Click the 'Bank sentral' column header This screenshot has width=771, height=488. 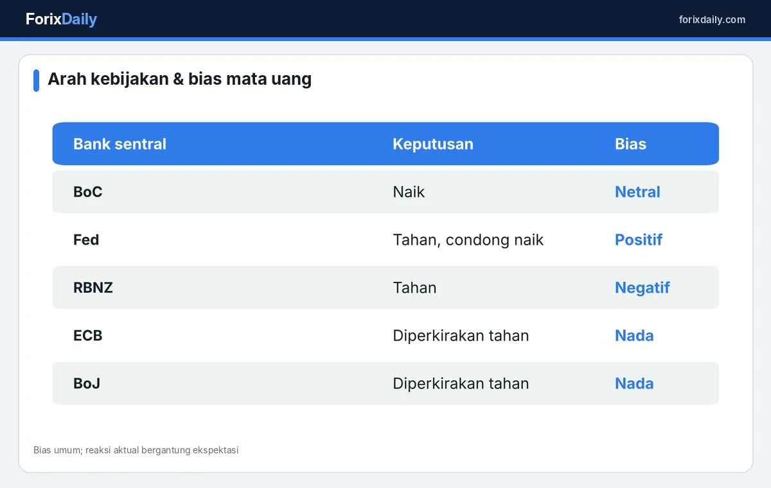coord(120,144)
